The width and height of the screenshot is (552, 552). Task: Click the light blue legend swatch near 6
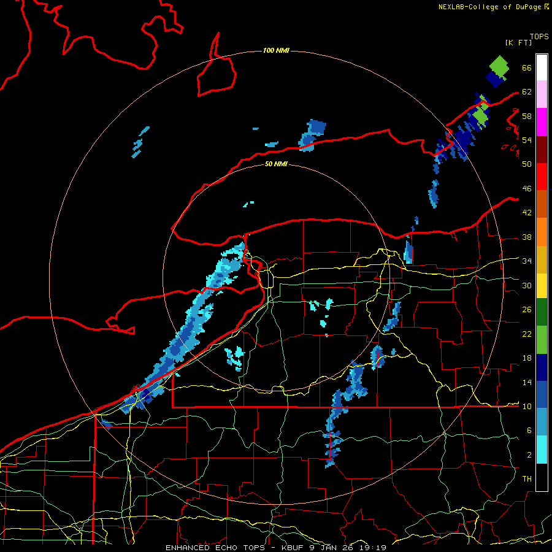click(542, 422)
